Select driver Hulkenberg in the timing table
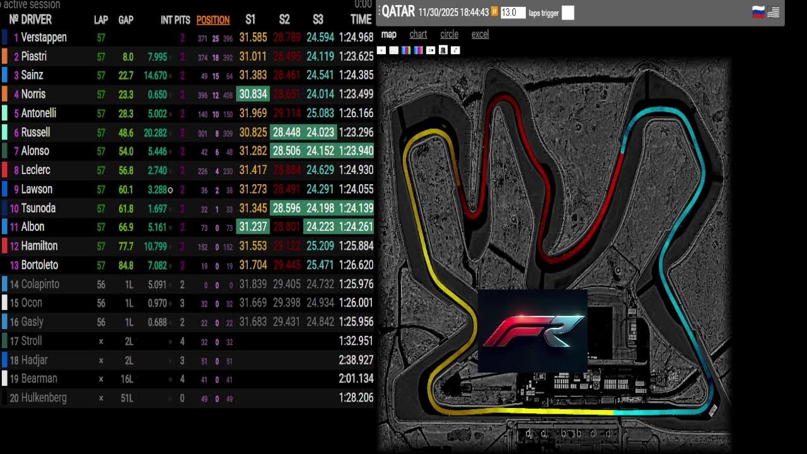This screenshot has height=454, width=807. click(x=44, y=398)
